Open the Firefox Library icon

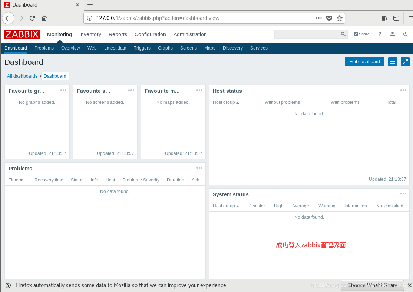tap(384, 18)
